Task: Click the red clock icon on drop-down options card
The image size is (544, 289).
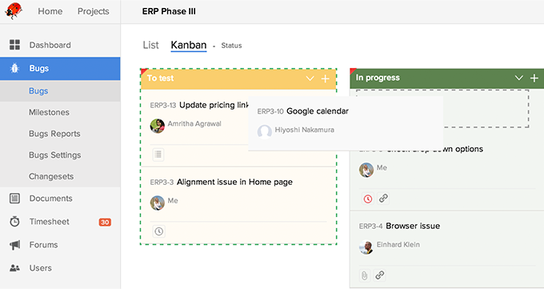Action: coord(368,199)
